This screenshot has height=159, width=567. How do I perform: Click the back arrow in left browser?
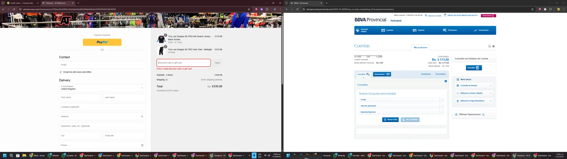[3, 9]
